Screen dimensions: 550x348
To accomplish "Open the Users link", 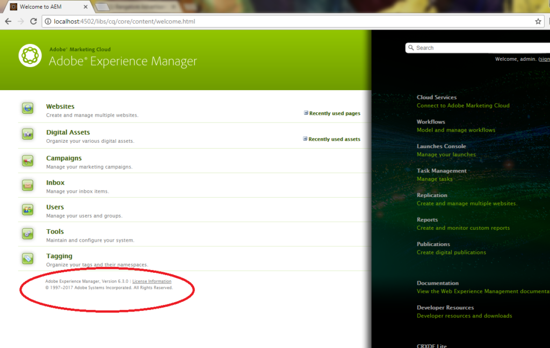I will [55, 207].
